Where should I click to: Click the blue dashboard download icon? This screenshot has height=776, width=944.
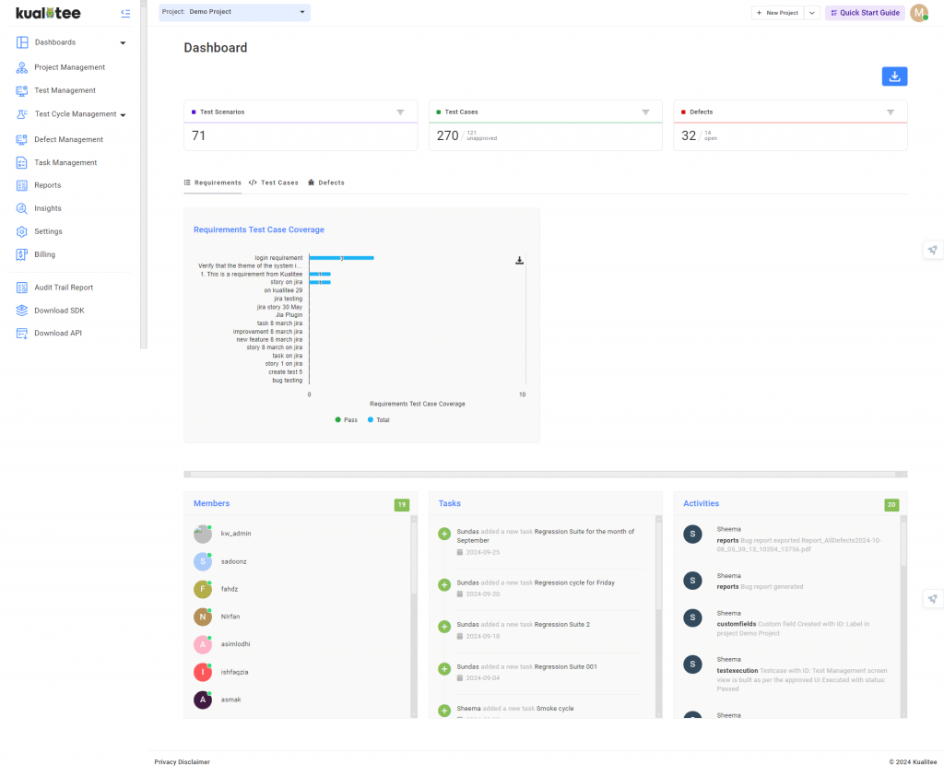click(x=894, y=76)
